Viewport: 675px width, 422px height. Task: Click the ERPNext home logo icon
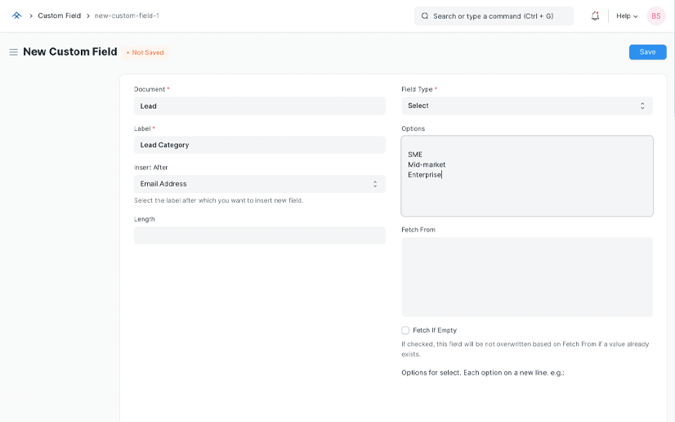click(16, 16)
